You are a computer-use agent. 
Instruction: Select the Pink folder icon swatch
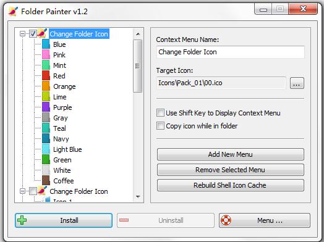click(x=46, y=55)
